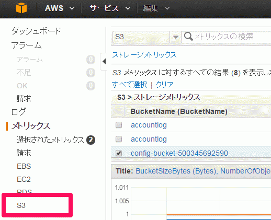
Task: Open 請求 under メトリックス section
Action: coord(24,153)
